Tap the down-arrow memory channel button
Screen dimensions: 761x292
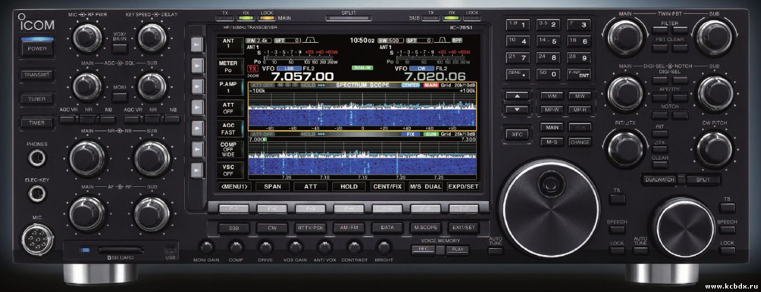[x=518, y=109]
